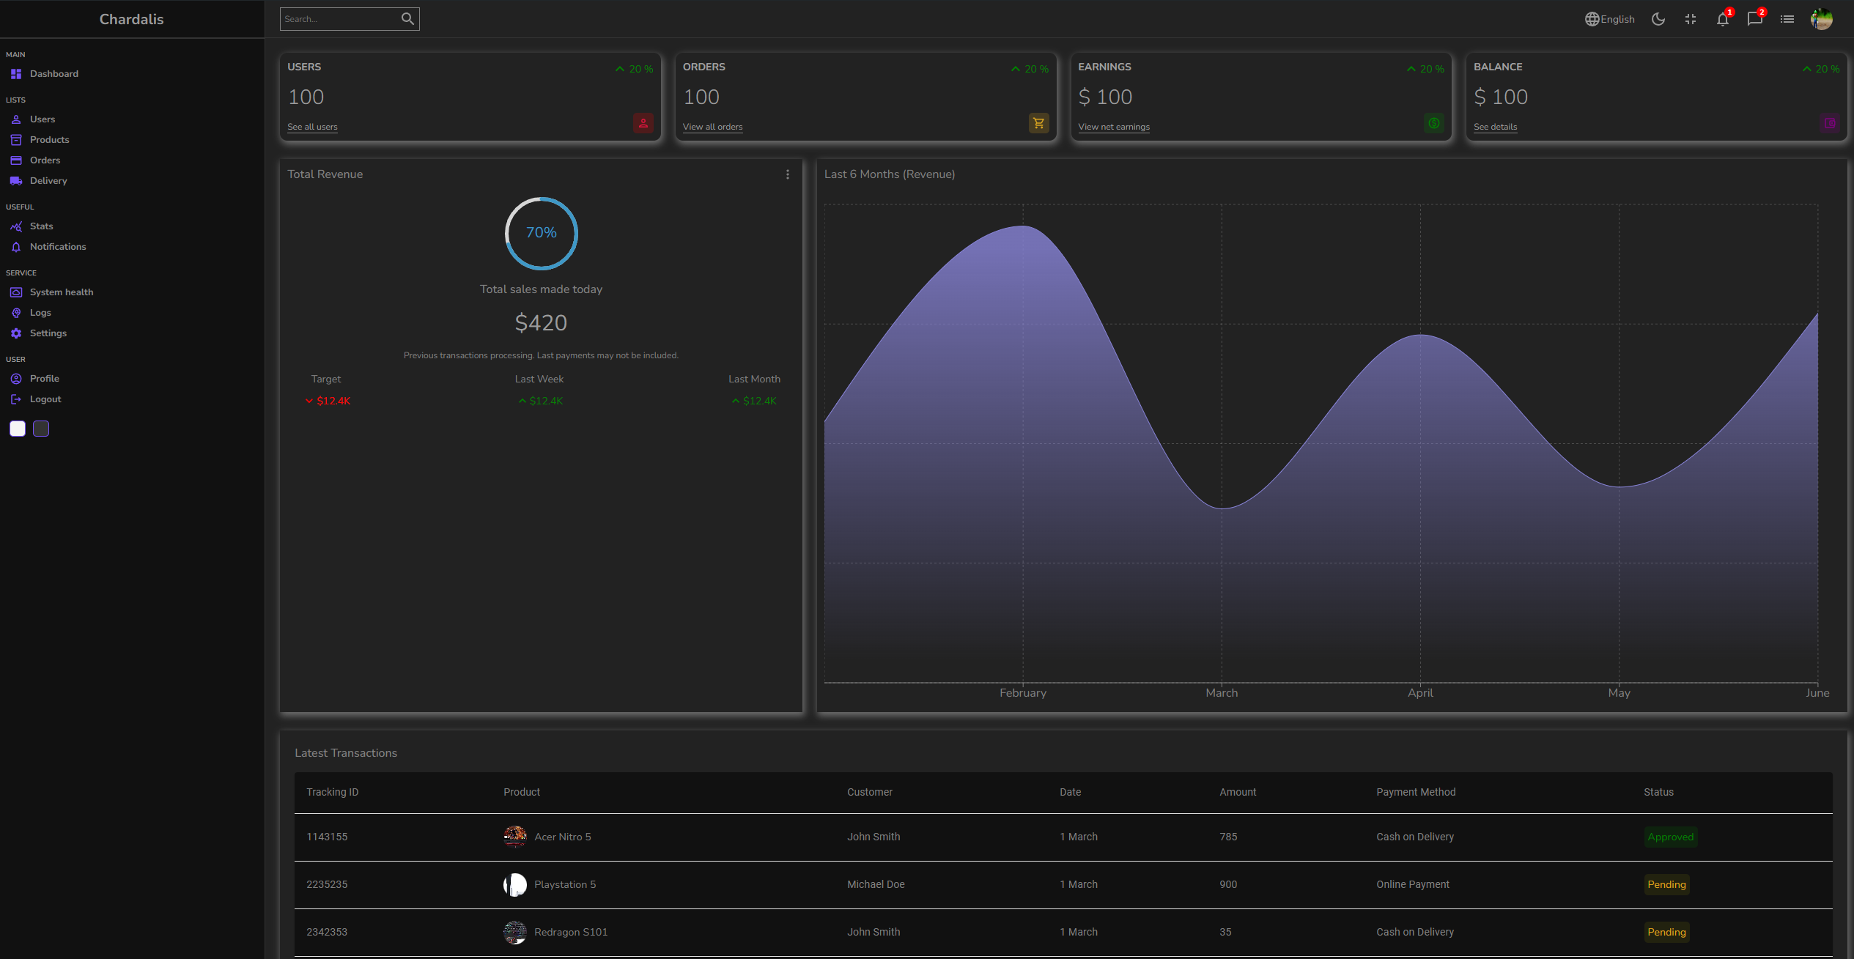Click the red user icon in Users card
This screenshot has width=1854, height=959.
643,123
